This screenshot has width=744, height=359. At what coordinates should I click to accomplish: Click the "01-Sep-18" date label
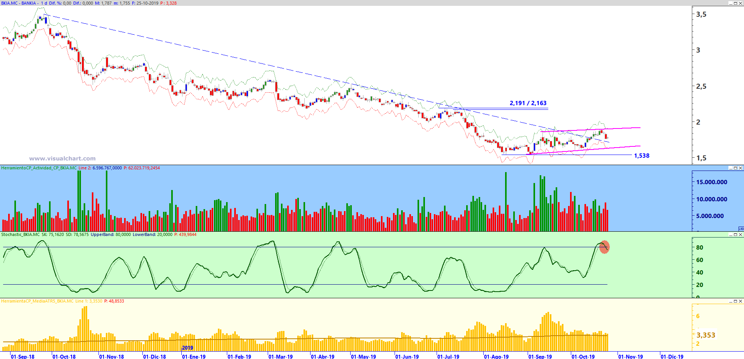coord(23,356)
